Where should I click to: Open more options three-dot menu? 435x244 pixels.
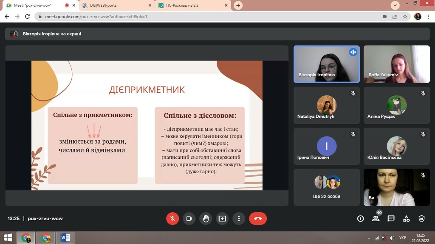tap(239, 219)
